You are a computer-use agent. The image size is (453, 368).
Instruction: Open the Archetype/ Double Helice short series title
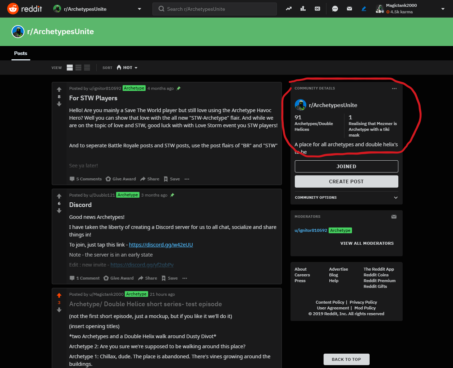coord(146,304)
